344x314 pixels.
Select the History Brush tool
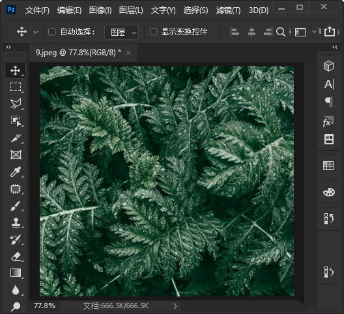[x=16, y=239]
